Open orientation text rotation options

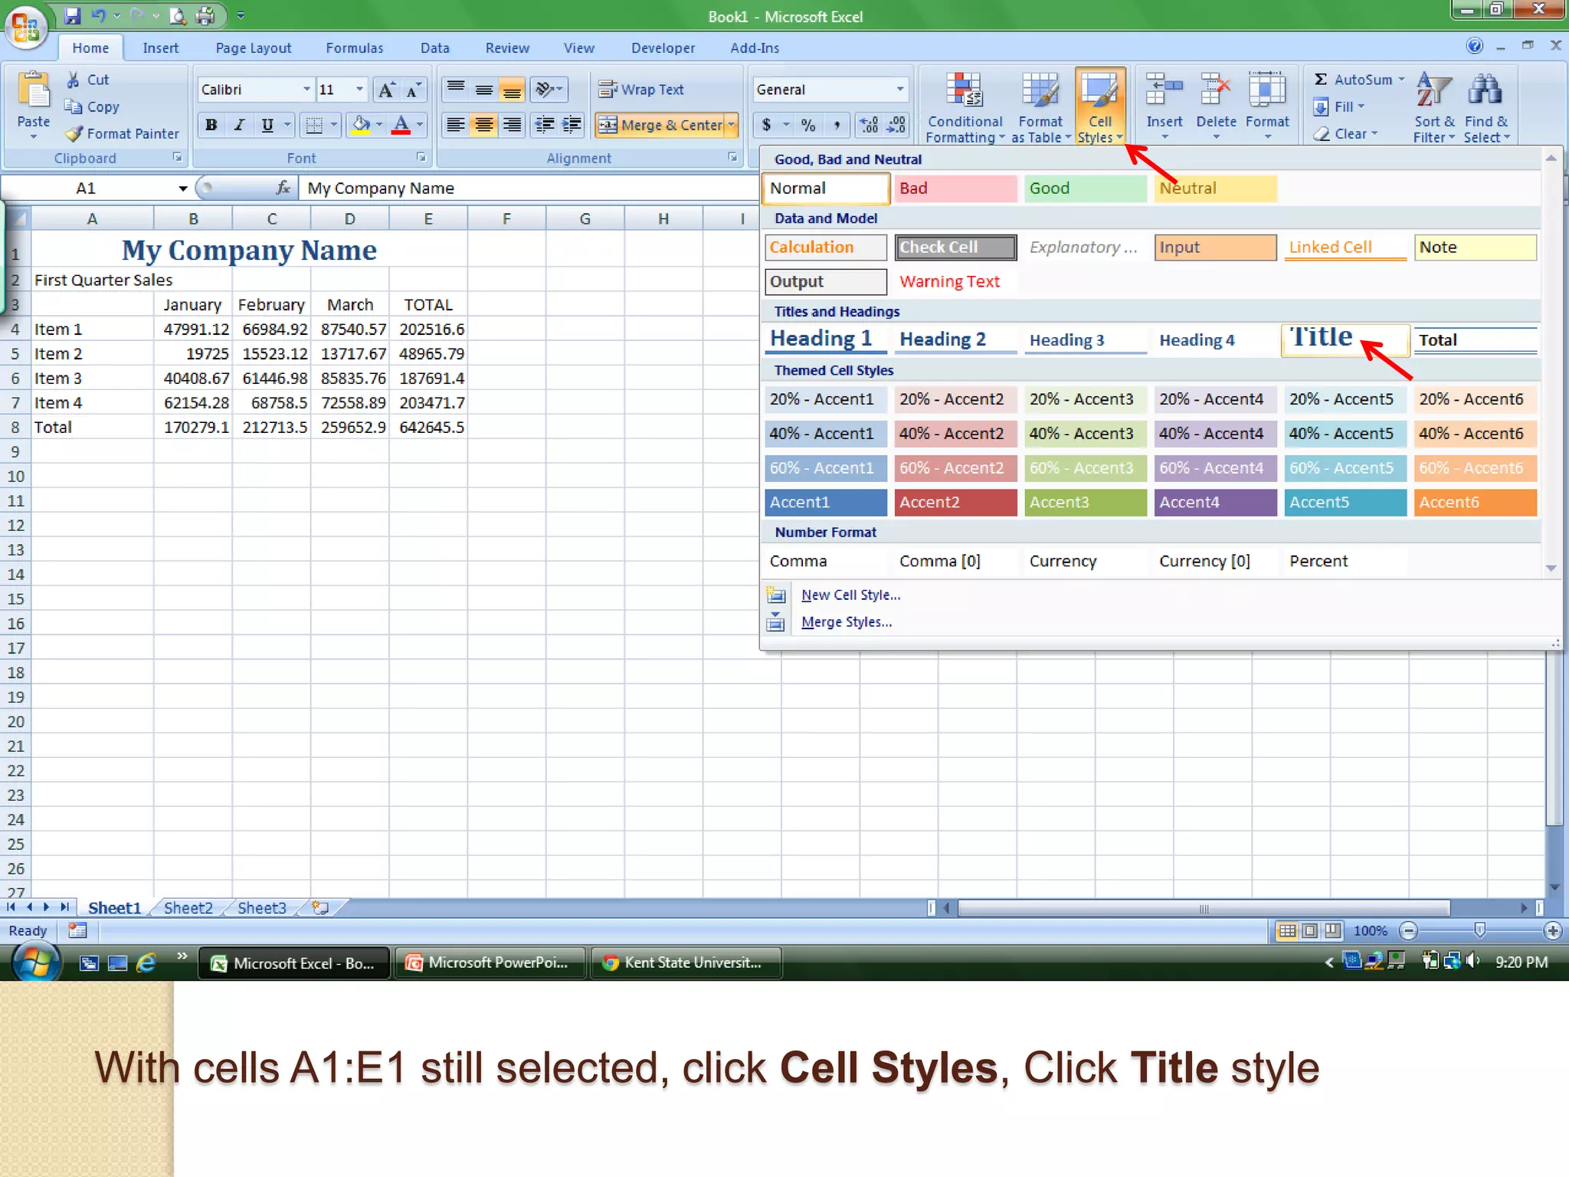[549, 90]
